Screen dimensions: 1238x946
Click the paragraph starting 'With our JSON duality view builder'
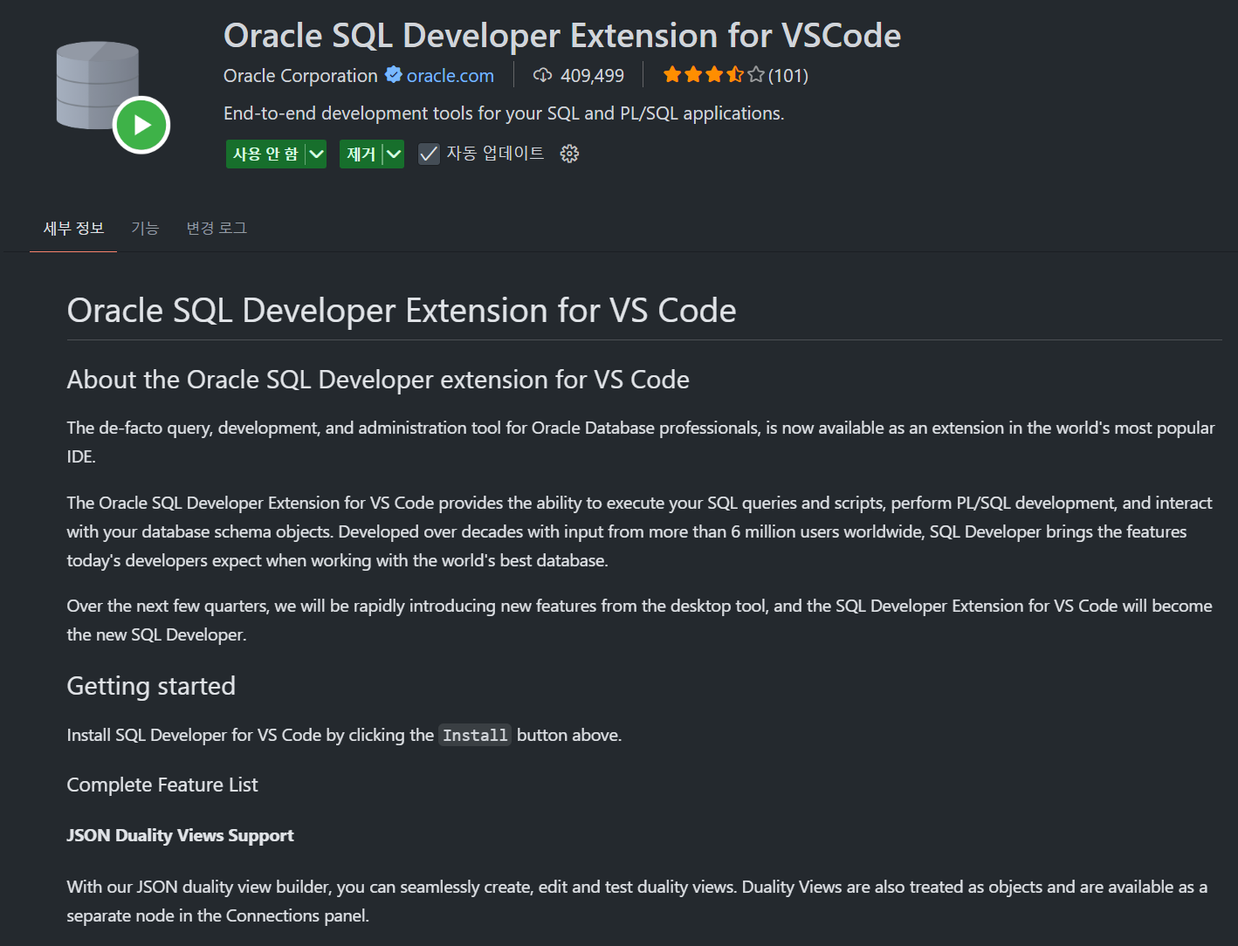point(637,901)
